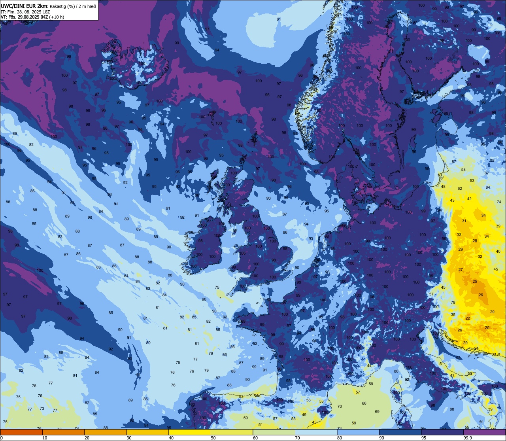Image resolution: width=506 pixels, height=441 pixels.
Task: Select the bright yellow 40–50 legend segment
Action: tap(190, 432)
